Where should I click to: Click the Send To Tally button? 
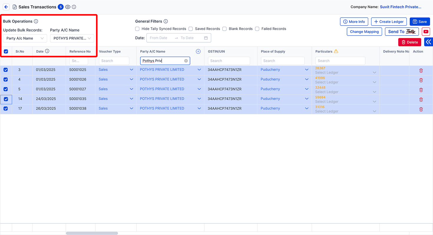[402, 31]
